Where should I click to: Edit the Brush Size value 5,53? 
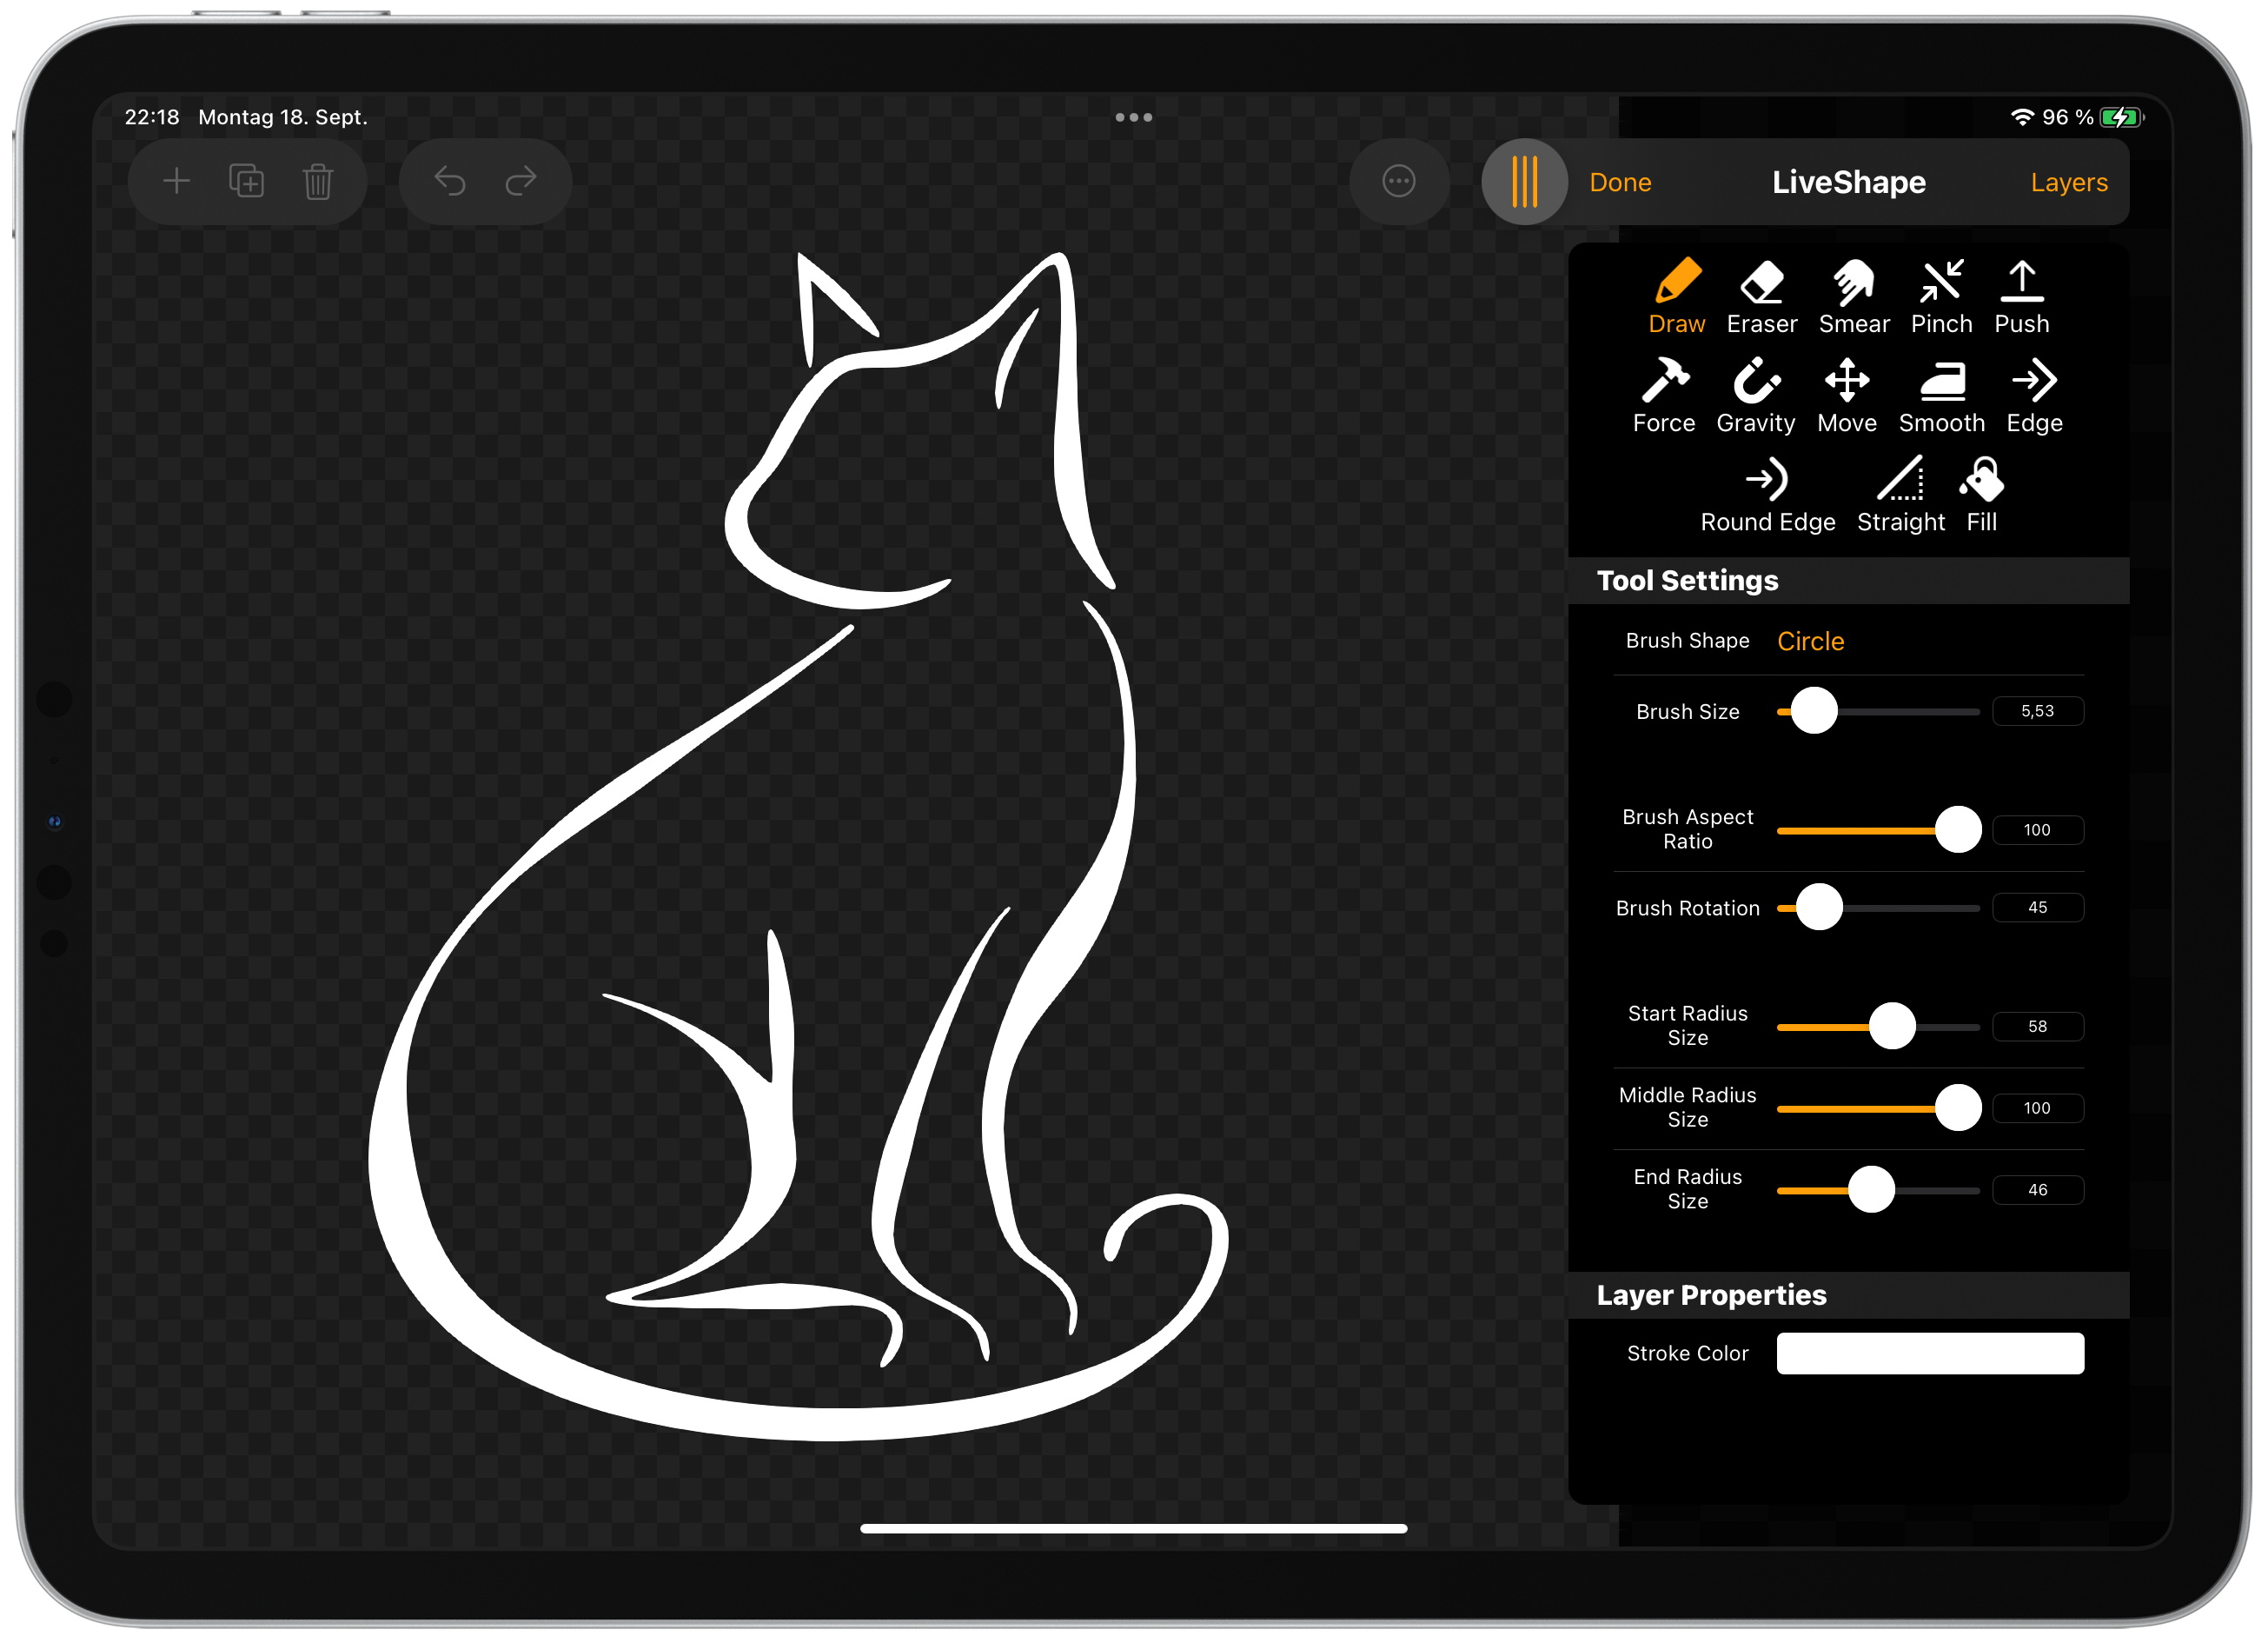[x=2037, y=711]
